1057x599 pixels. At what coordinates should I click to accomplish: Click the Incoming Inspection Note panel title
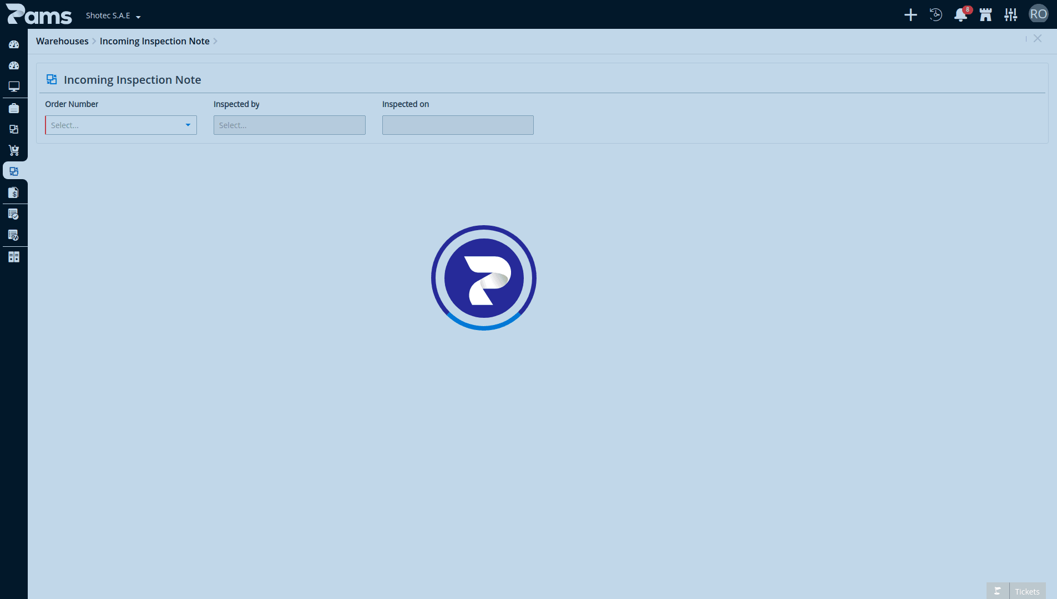tap(133, 79)
